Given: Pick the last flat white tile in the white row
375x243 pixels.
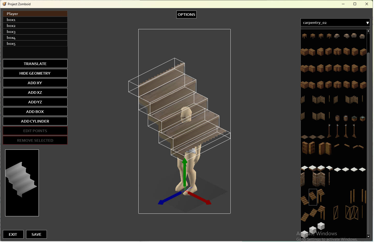Looking at the screenshot, I should point(362,169).
